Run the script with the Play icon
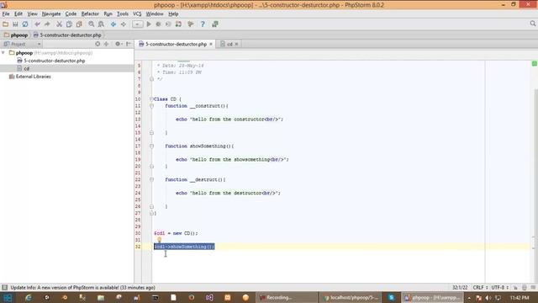 [x=149, y=24]
